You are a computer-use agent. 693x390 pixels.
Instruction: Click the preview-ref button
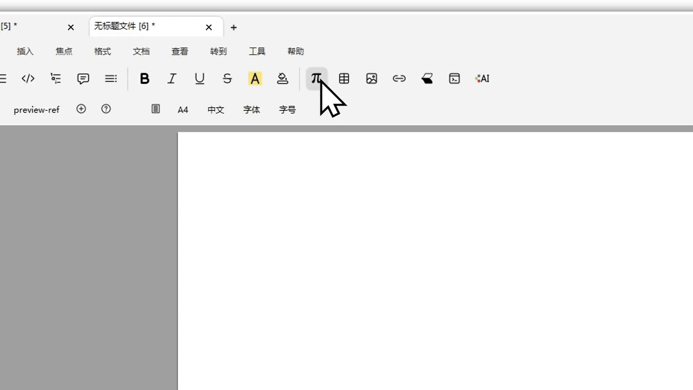(x=36, y=110)
